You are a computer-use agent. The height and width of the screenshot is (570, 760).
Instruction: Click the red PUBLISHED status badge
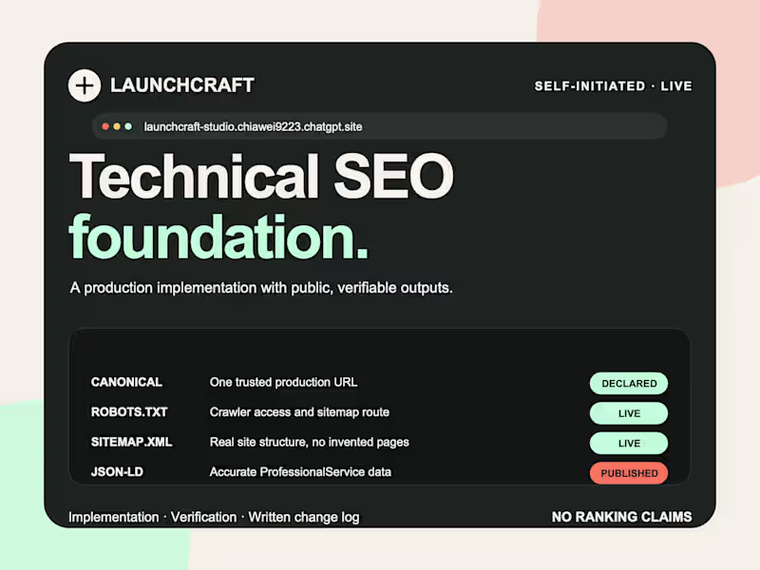point(629,473)
